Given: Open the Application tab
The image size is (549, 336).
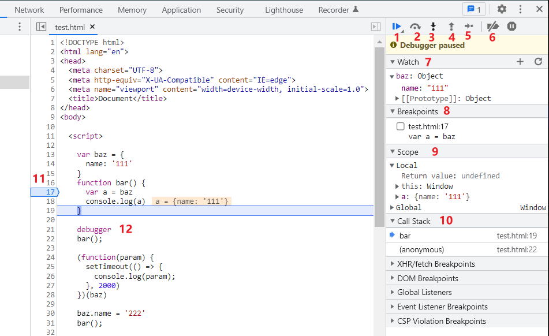Looking at the screenshot, I should (181, 10).
